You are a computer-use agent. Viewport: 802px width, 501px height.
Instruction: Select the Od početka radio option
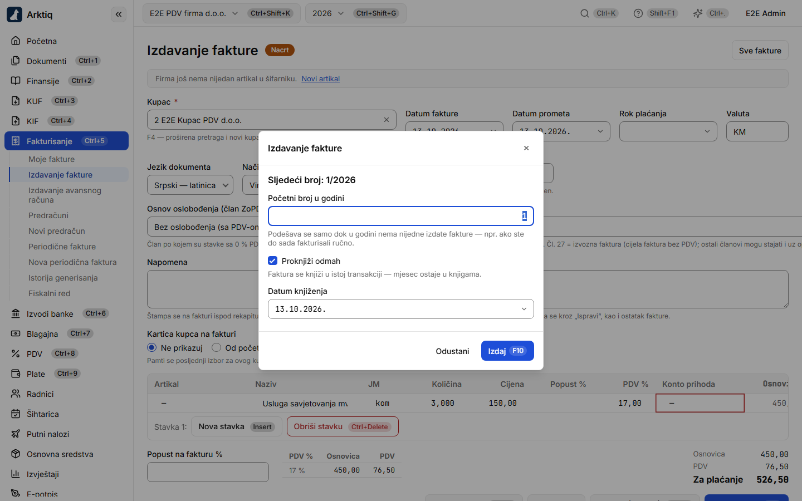pos(216,347)
